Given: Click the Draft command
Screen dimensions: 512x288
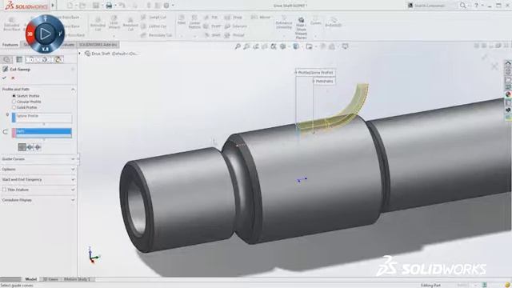Looking at the screenshot, I should (x=211, y=26).
